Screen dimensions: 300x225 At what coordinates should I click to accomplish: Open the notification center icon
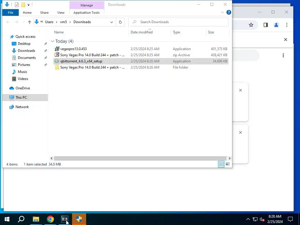[x=290, y=219]
